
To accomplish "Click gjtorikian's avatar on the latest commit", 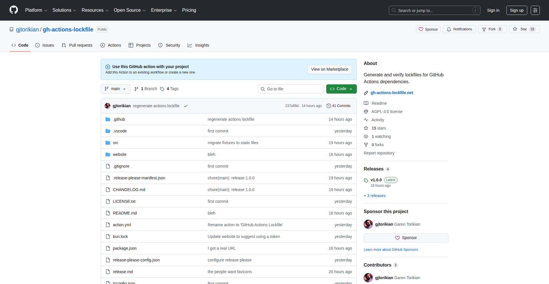I will pos(108,106).
